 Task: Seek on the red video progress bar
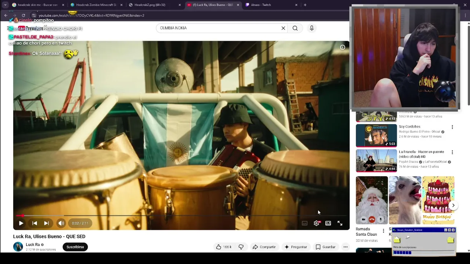[181, 216]
